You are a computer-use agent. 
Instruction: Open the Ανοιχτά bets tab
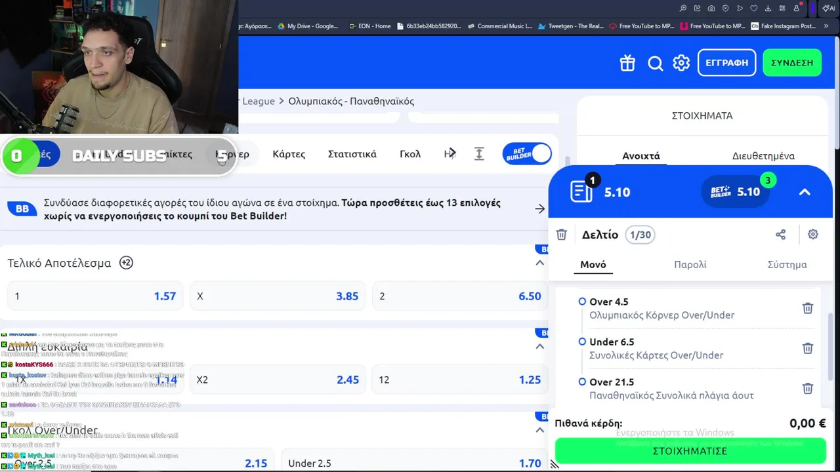point(641,156)
